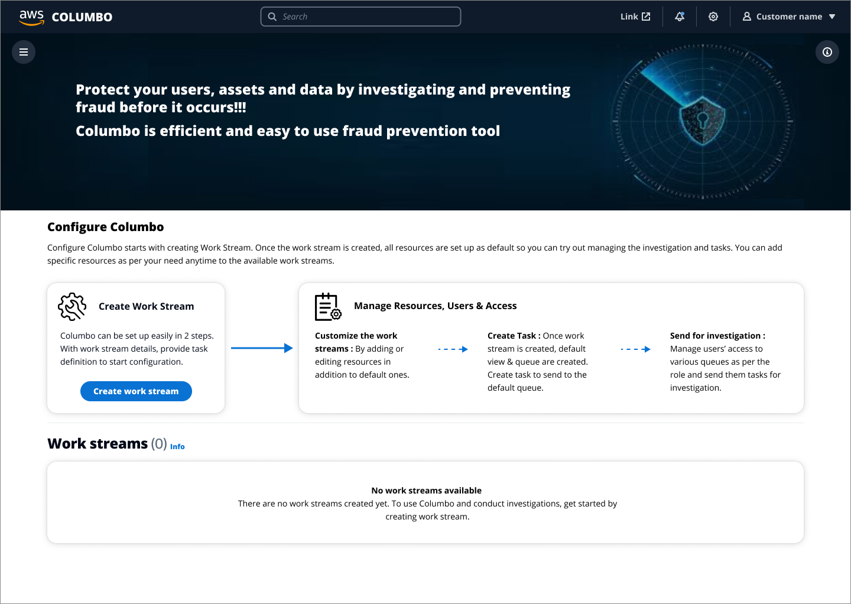Click the user profile icon

(x=747, y=17)
